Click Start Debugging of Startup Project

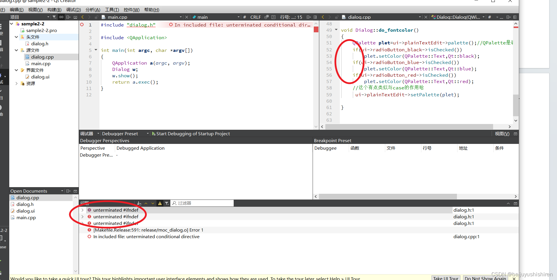point(191,134)
